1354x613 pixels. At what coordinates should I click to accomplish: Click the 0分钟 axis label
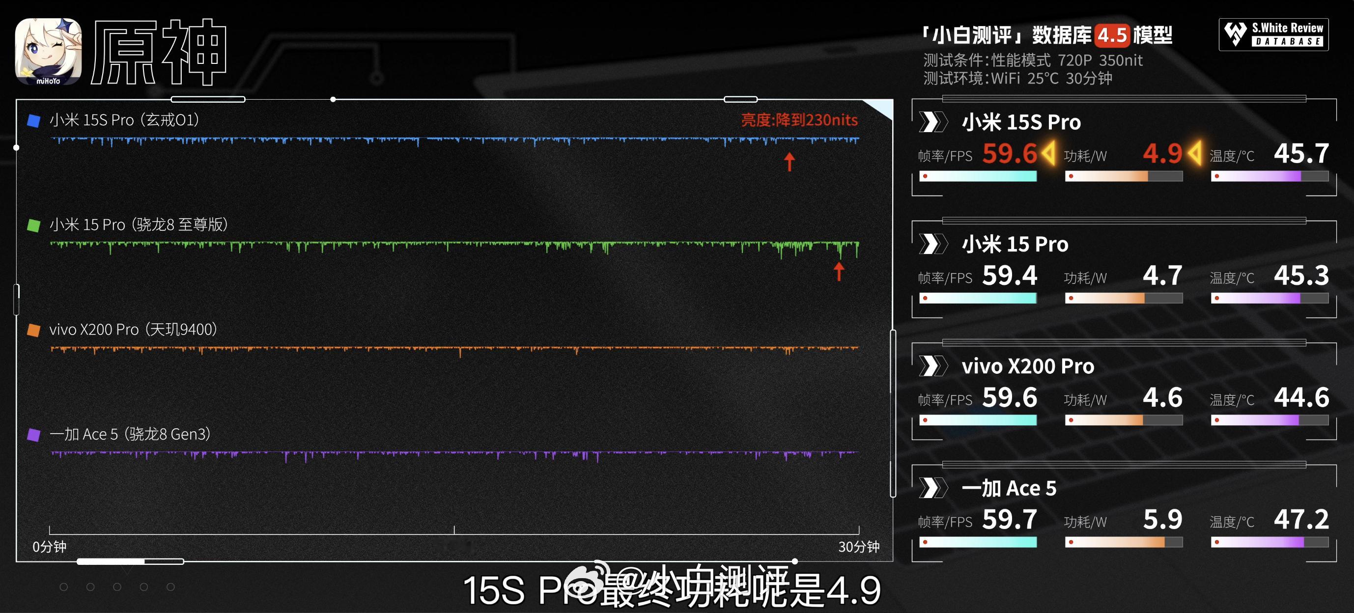50,547
